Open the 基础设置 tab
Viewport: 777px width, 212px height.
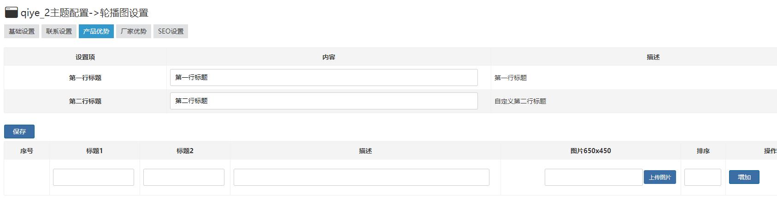tap(22, 31)
